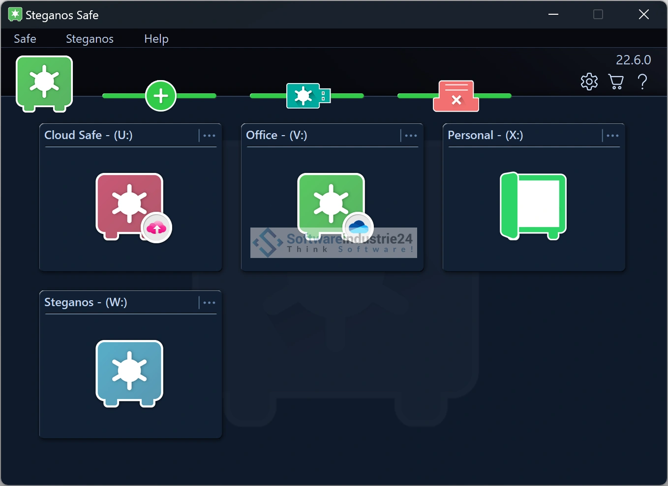Maximize the Steganos Safe window

coord(598,15)
